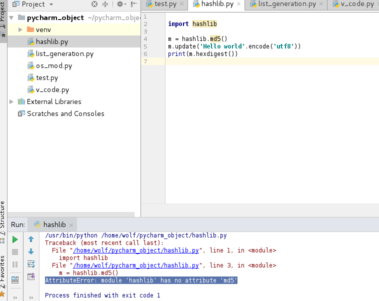Open Project panel gear settings
The image size is (379, 301).
(x=120, y=4)
